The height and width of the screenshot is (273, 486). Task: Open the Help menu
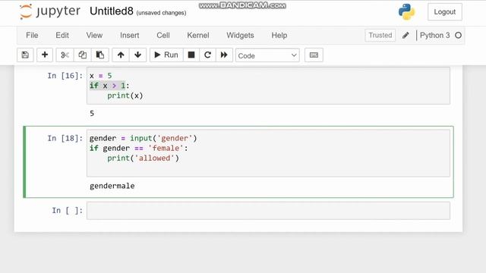(279, 36)
